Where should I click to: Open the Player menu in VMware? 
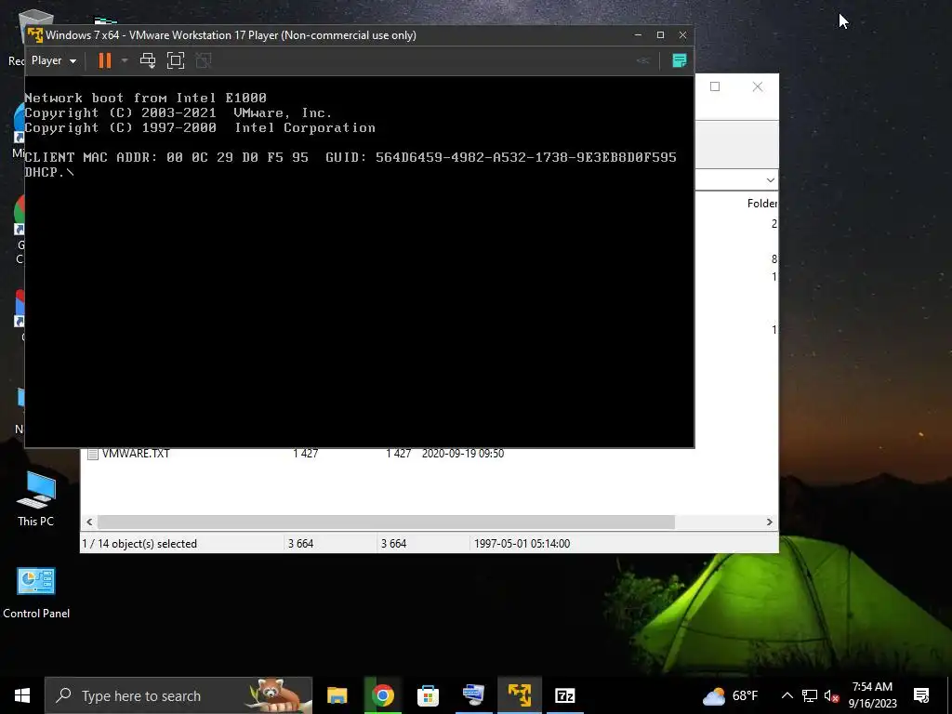[x=53, y=60]
